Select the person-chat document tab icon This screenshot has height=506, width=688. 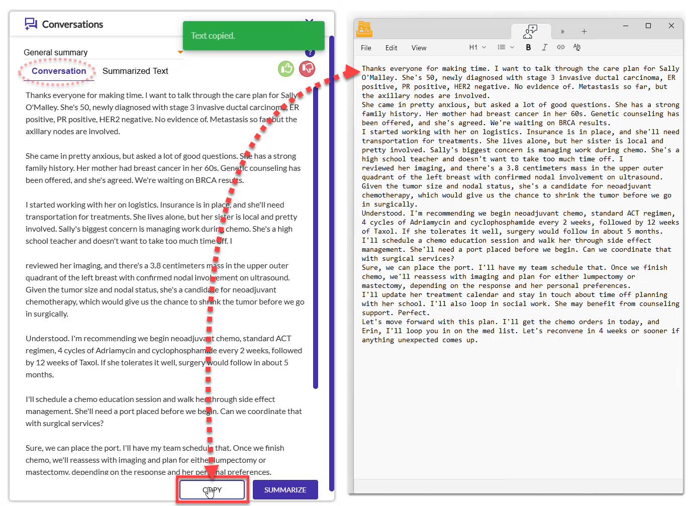click(531, 31)
